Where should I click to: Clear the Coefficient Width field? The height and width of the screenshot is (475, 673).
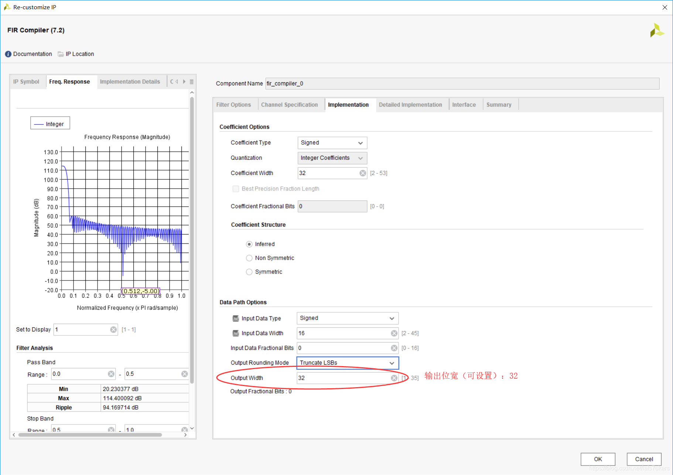tap(363, 173)
